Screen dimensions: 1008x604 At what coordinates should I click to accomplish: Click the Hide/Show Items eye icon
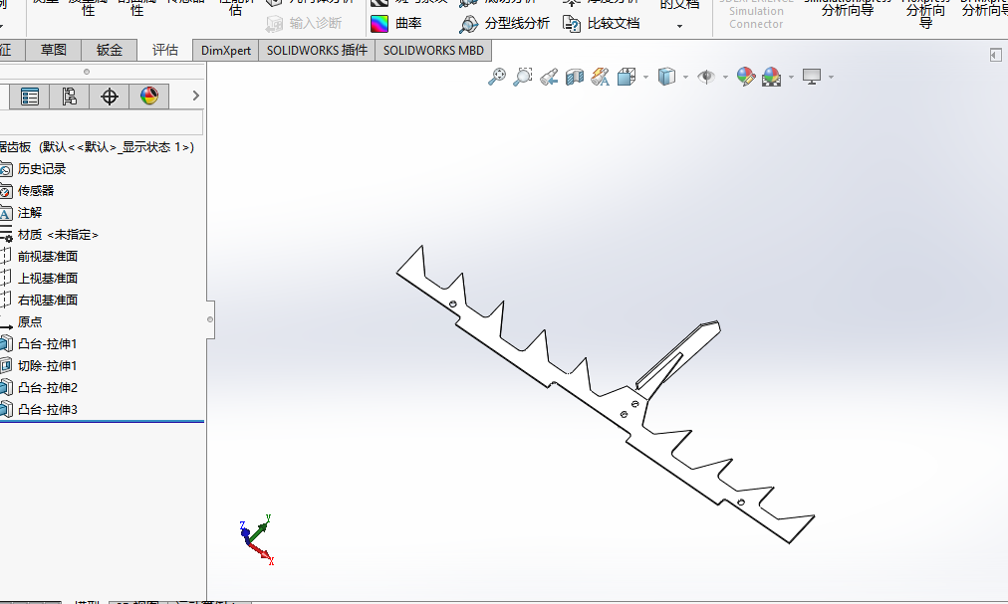pyautogui.click(x=706, y=77)
